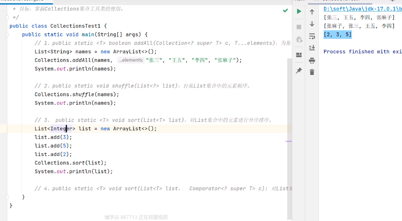Click the editor vertical scrollbar

[x=290, y=138]
